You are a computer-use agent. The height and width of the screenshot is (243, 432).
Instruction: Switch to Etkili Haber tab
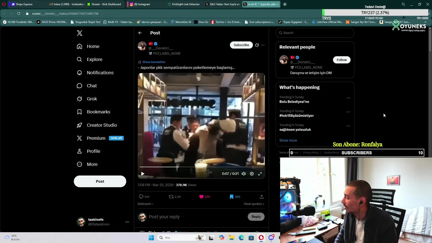pos(223,4)
